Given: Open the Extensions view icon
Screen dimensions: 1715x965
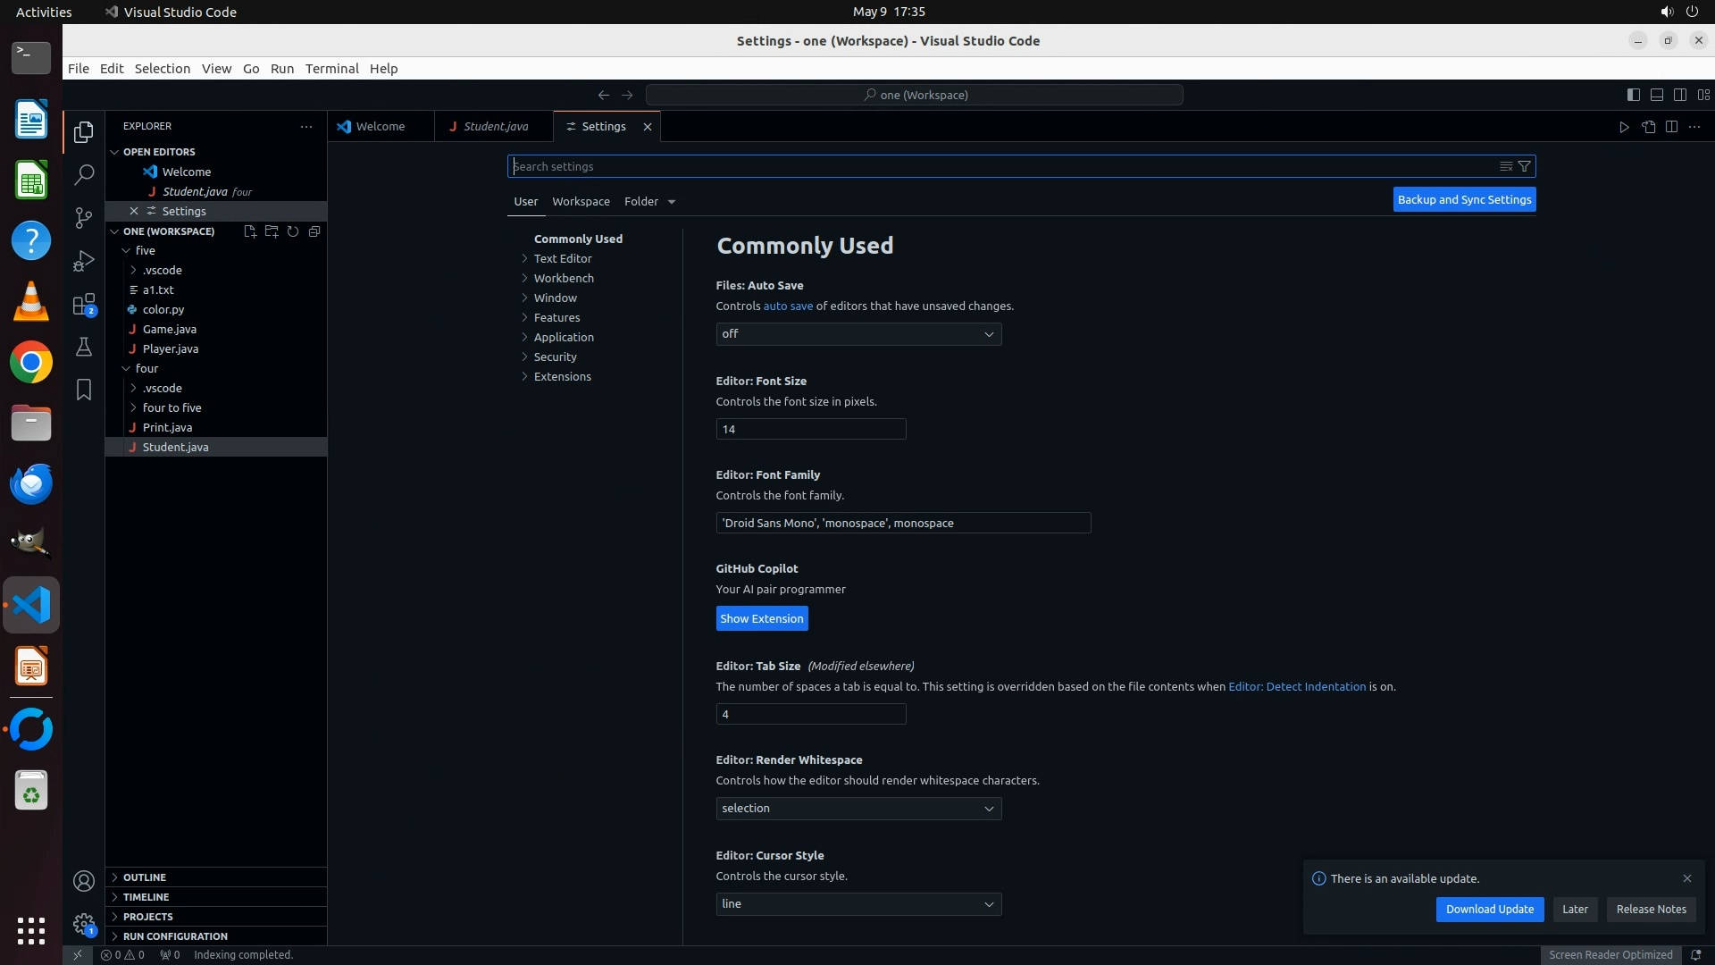Looking at the screenshot, I should (84, 305).
